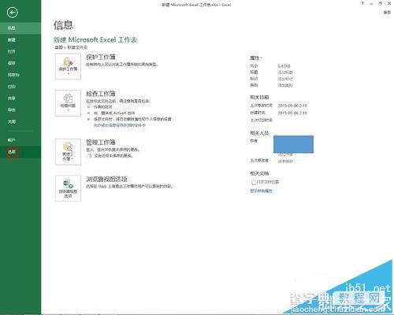Select 打开 in the backstage sidebar
Screen dimensions: 394x315
click(x=20, y=51)
